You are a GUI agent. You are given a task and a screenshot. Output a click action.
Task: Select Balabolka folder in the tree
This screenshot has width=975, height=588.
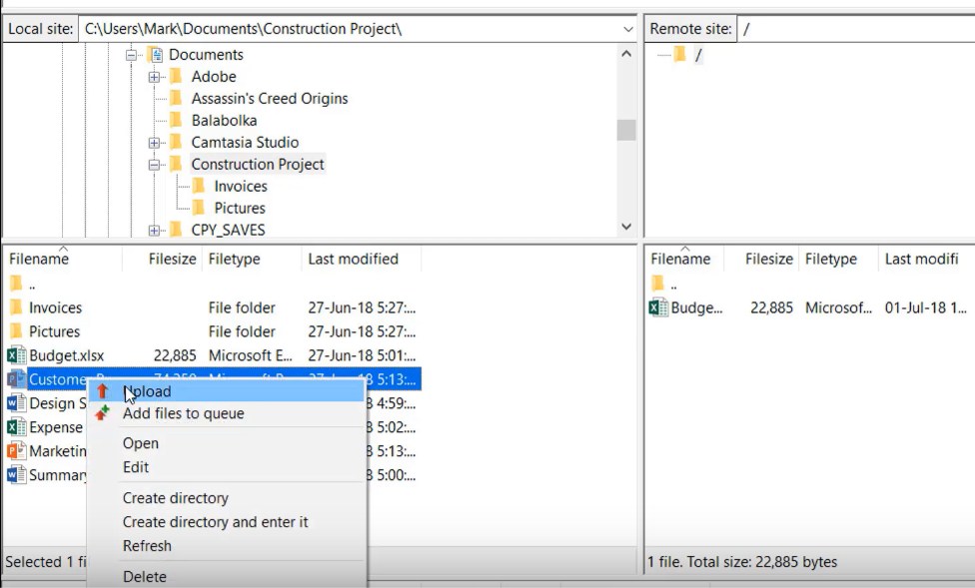tap(224, 120)
